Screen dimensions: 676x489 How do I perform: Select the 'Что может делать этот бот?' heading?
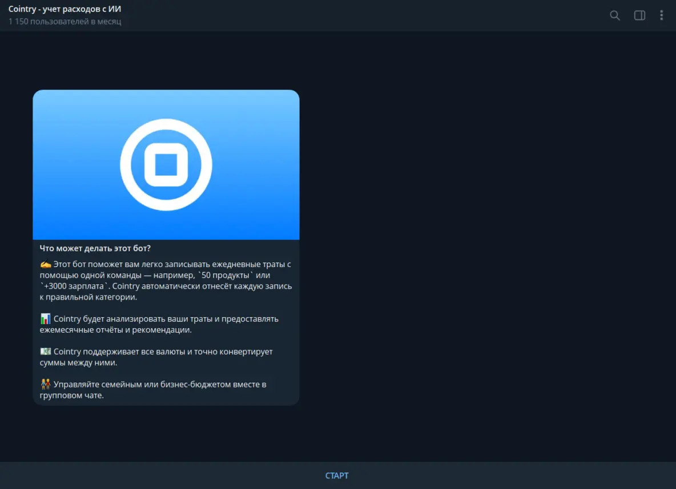pos(95,248)
